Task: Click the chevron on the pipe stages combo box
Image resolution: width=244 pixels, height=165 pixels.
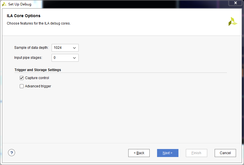Action: pos(74,58)
